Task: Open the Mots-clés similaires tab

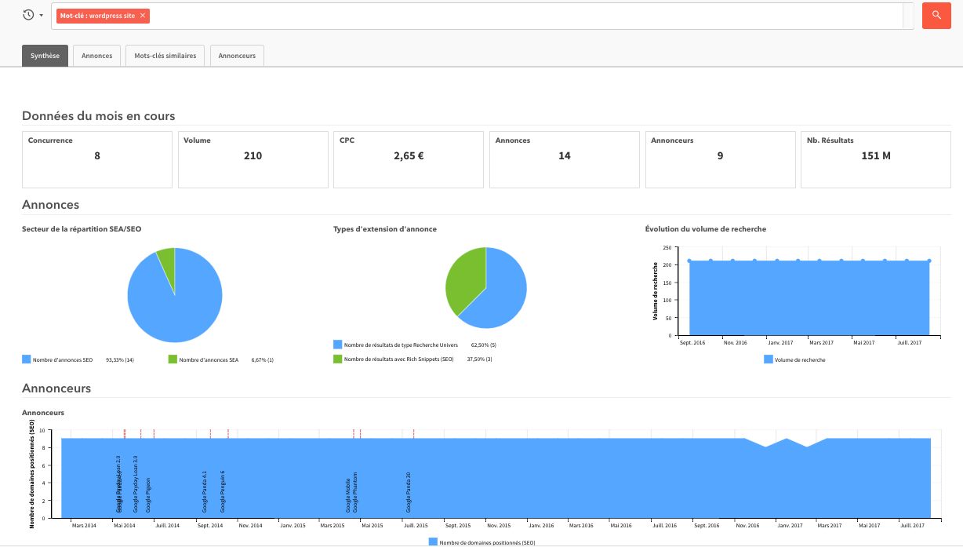Action: click(165, 56)
